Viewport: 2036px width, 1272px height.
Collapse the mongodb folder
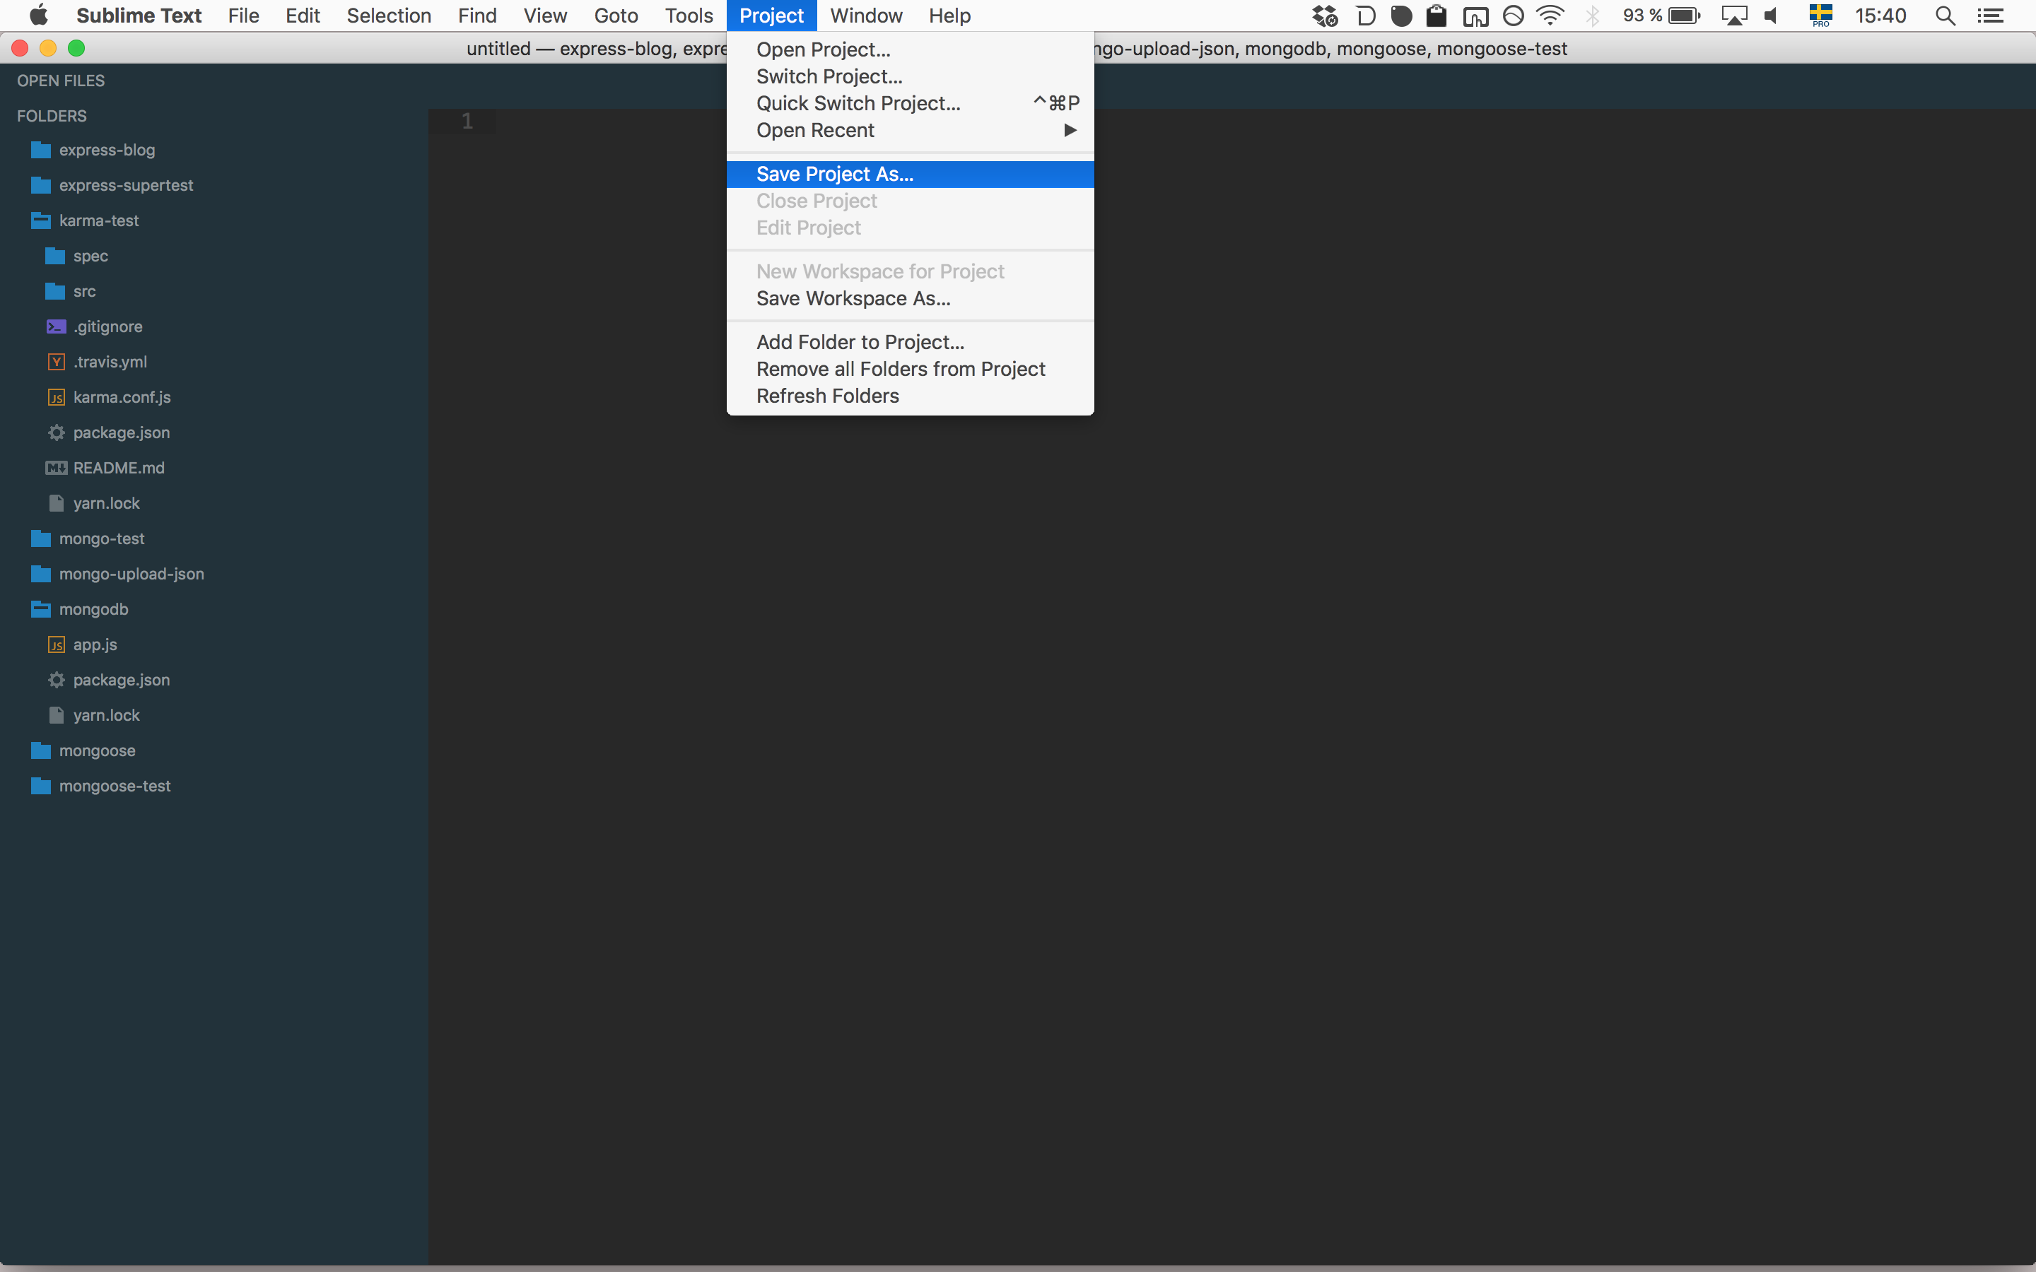(40, 609)
